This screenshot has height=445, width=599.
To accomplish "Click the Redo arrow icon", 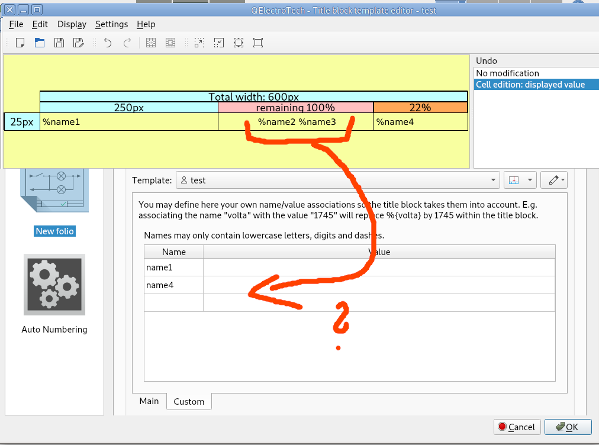I will coord(127,43).
